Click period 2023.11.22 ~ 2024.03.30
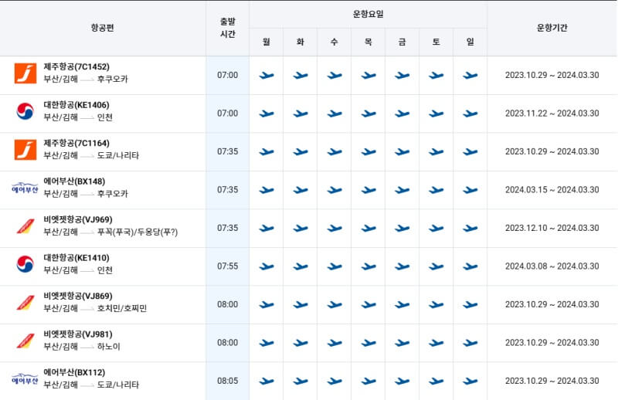Screen dimensions: 618x400 tap(552, 113)
